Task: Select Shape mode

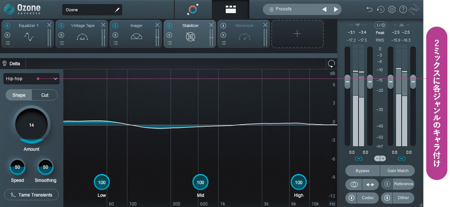Action: click(x=19, y=95)
